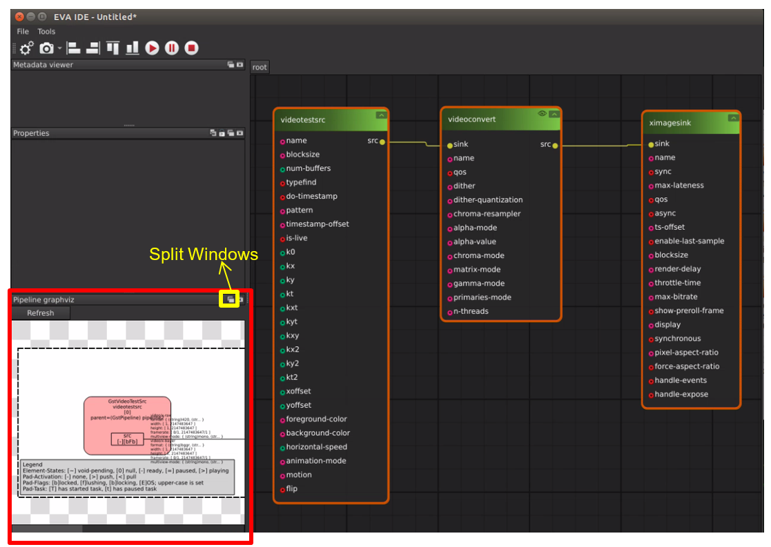Click the Refresh button
This screenshot has height=547, width=771.
click(x=41, y=313)
